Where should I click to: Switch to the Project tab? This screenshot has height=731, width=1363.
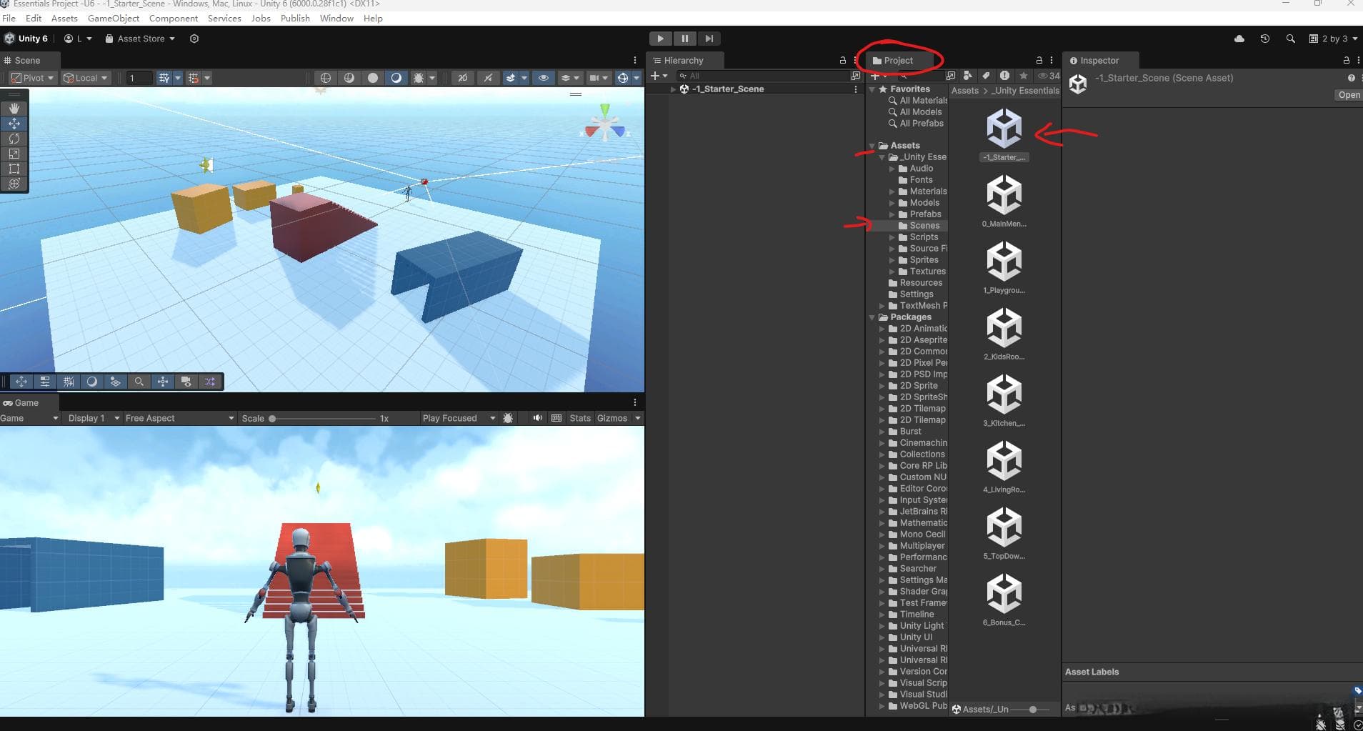pos(898,60)
